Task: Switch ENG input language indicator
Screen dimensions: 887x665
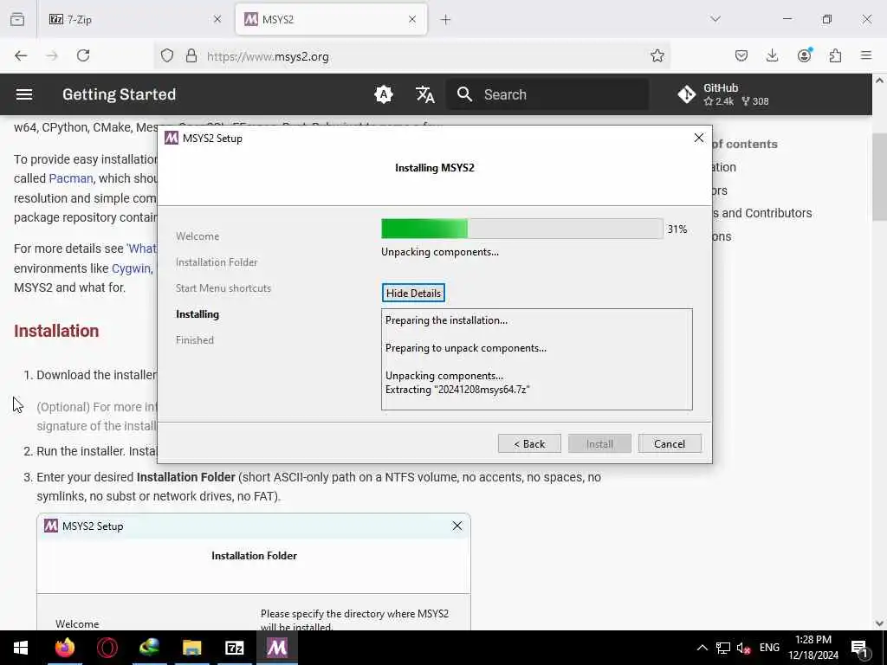Action: [x=769, y=648]
